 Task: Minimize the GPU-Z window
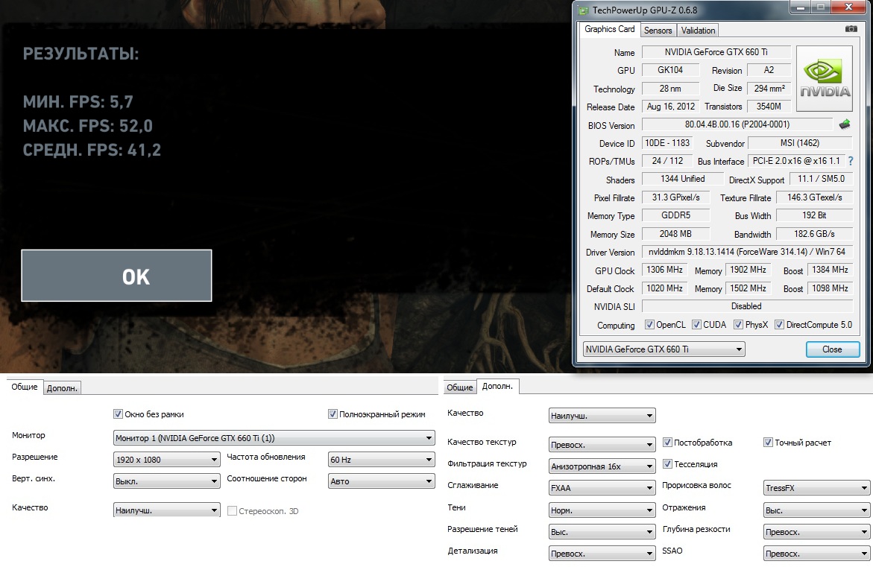[800, 7]
